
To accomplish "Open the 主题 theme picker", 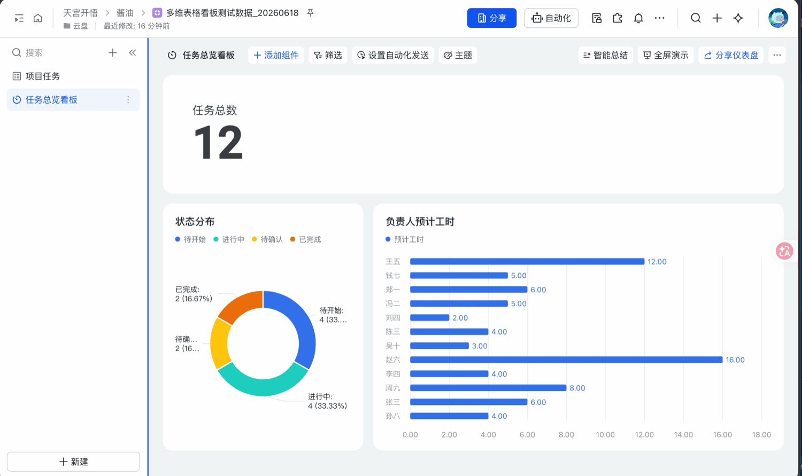I will click(x=458, y=55).
